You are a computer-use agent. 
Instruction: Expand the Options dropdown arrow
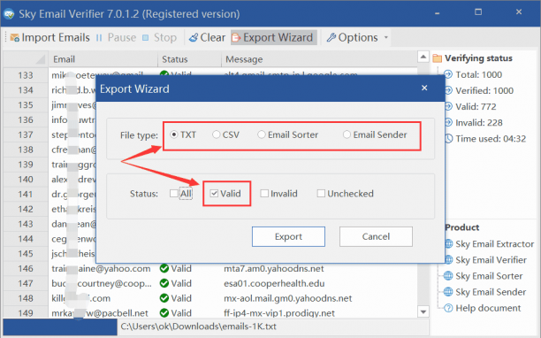click(386, 37)
